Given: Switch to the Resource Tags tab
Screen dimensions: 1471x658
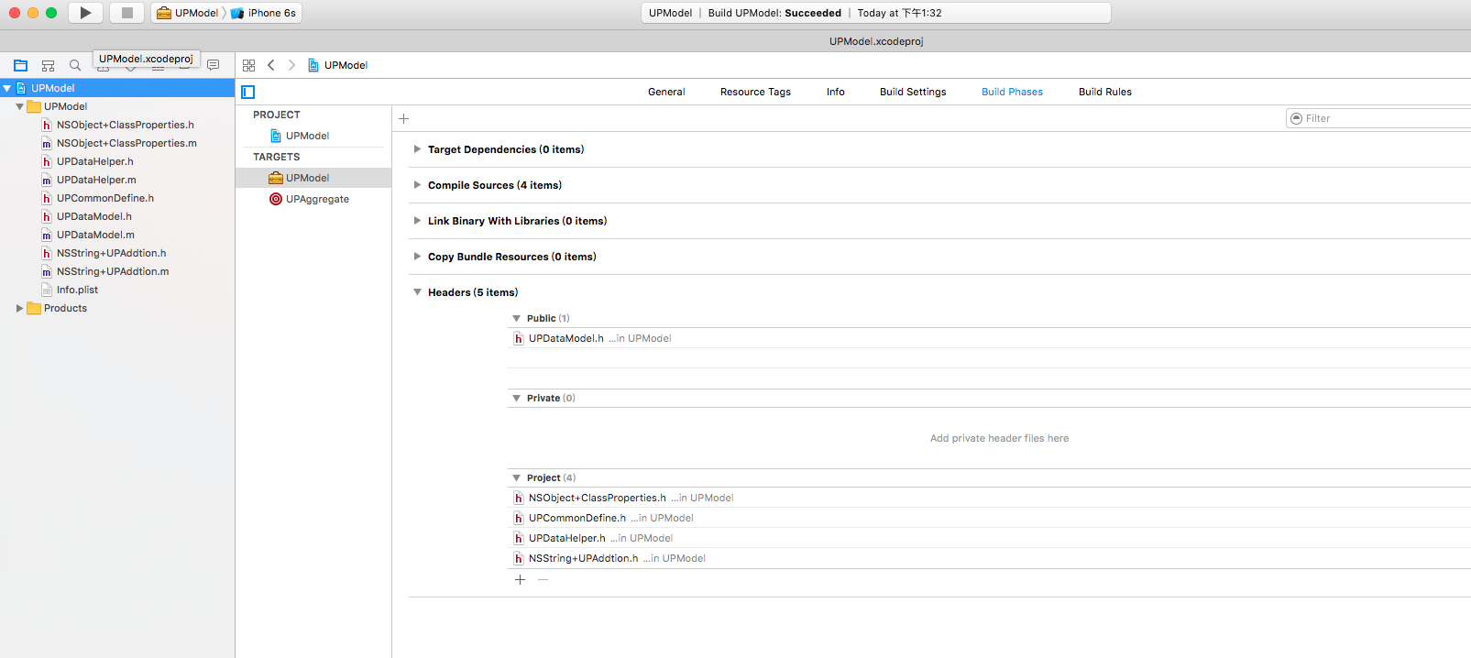Looking at the screenshot, I should click(755, 92).
